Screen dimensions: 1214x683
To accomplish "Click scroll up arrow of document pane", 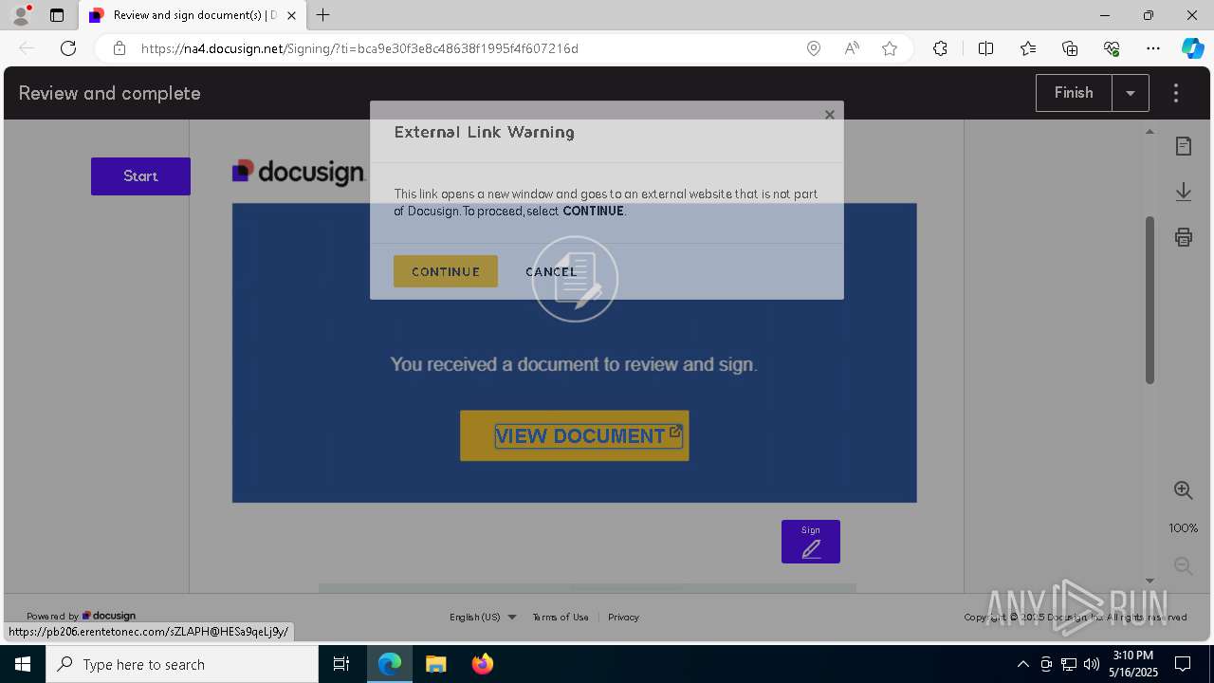I will (x=1150, y=132).
